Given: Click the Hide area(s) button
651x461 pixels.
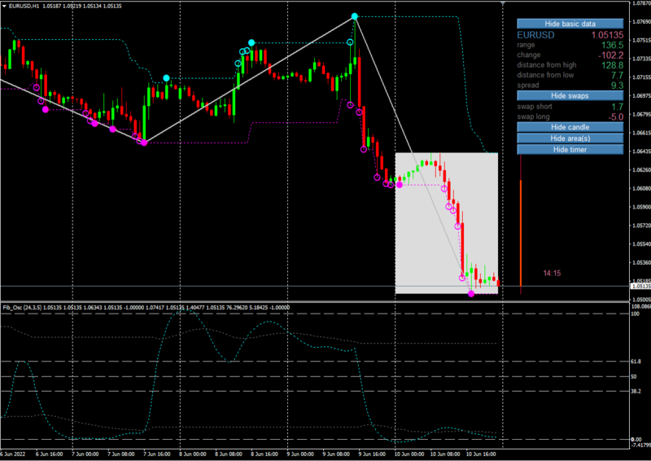Looking at the screenshot, I should click(x=570, y=138).
